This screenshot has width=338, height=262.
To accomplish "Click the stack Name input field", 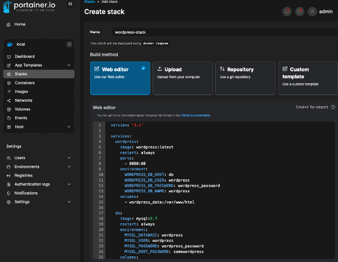I will pyautogui.click(x=224, y=32).
